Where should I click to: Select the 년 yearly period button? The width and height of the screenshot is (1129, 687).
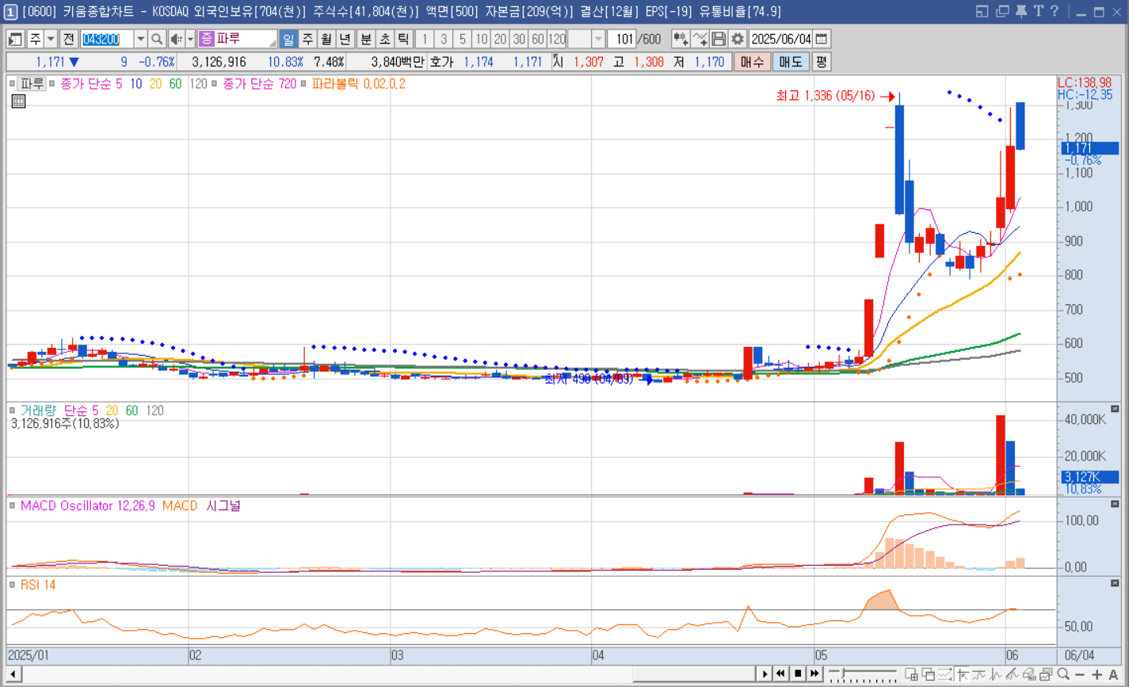tap(345, 39)
